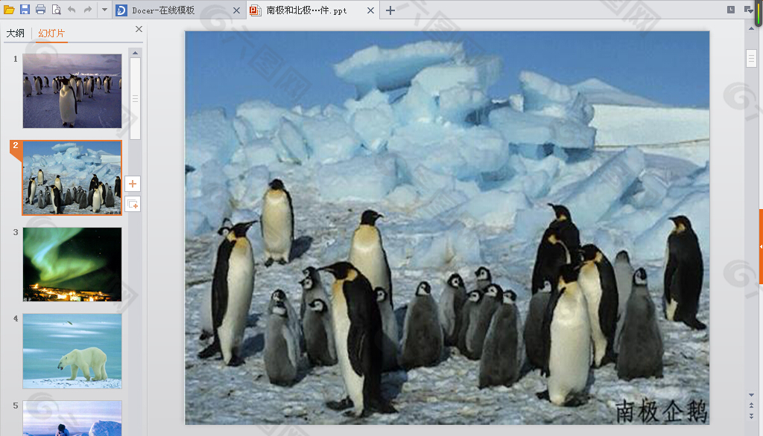This screenshot has height=436, width=763.
Task: Select the 大纲 outline tab
Action: [x=16, y=33]
